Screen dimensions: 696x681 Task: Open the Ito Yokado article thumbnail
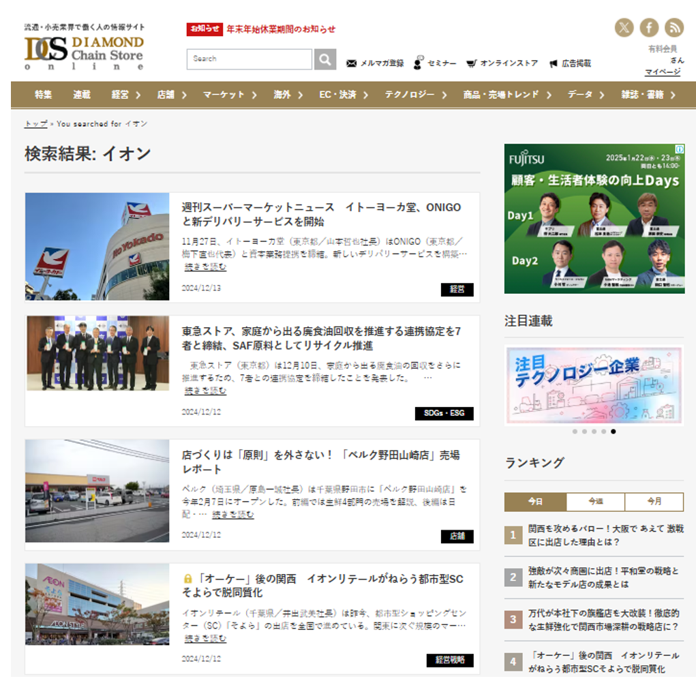coord(97,247)
